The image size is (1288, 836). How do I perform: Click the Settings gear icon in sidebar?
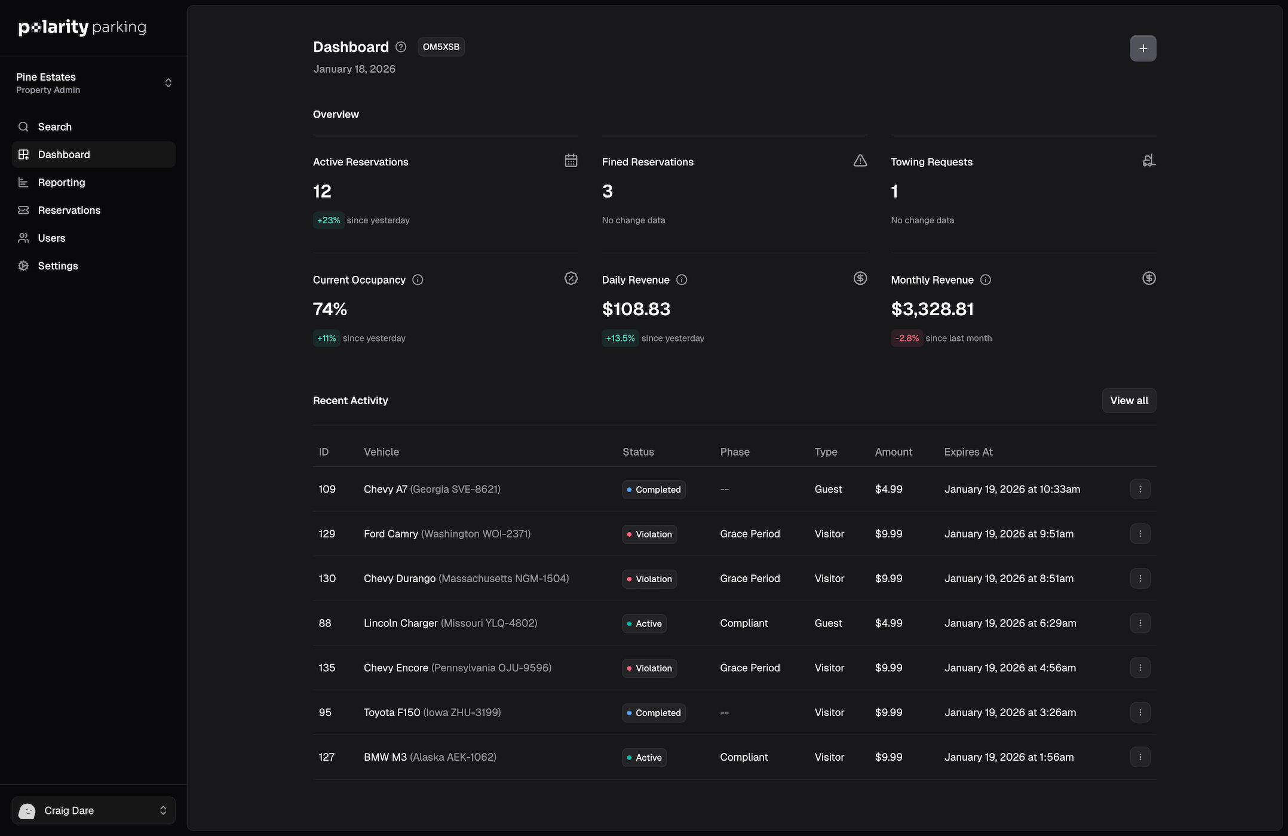click(23, 266)
